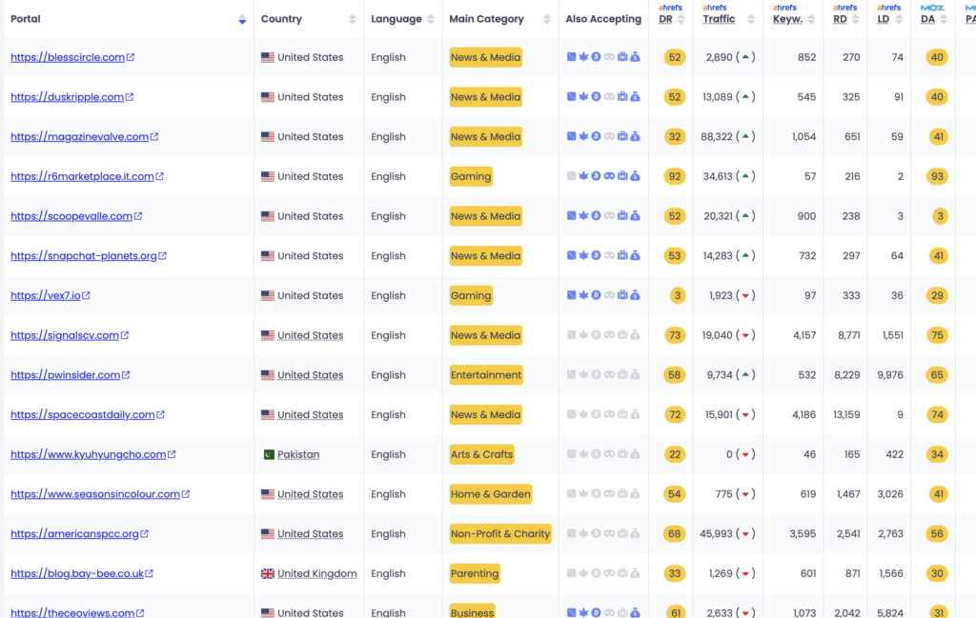The width and height of the screenshot is (976, 618).
Task: Click the money bag icon in r6marketplace.it.com row
Action: click(x=635, y=176)
